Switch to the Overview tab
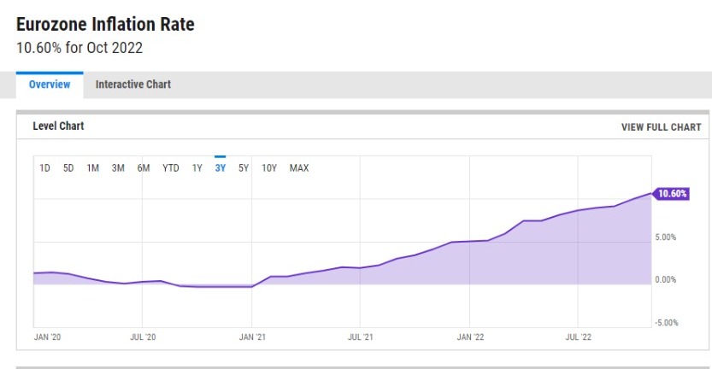The width and height of the screenshot is (712, 369). [x=50, y=85]
